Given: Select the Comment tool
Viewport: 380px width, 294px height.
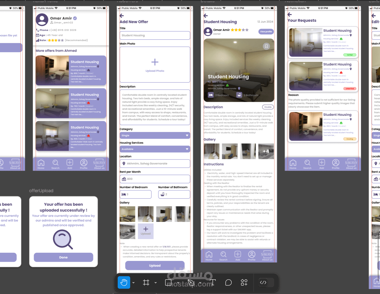Looking at the screenshot, I should click(x=229, y=282).
